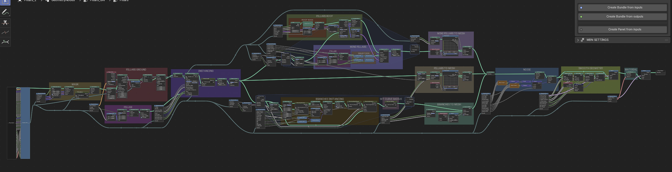The width and height of the screenshot is (672, 172).
Task: Click Create Bundle from inputs
Action: click(x=622, y=8)
